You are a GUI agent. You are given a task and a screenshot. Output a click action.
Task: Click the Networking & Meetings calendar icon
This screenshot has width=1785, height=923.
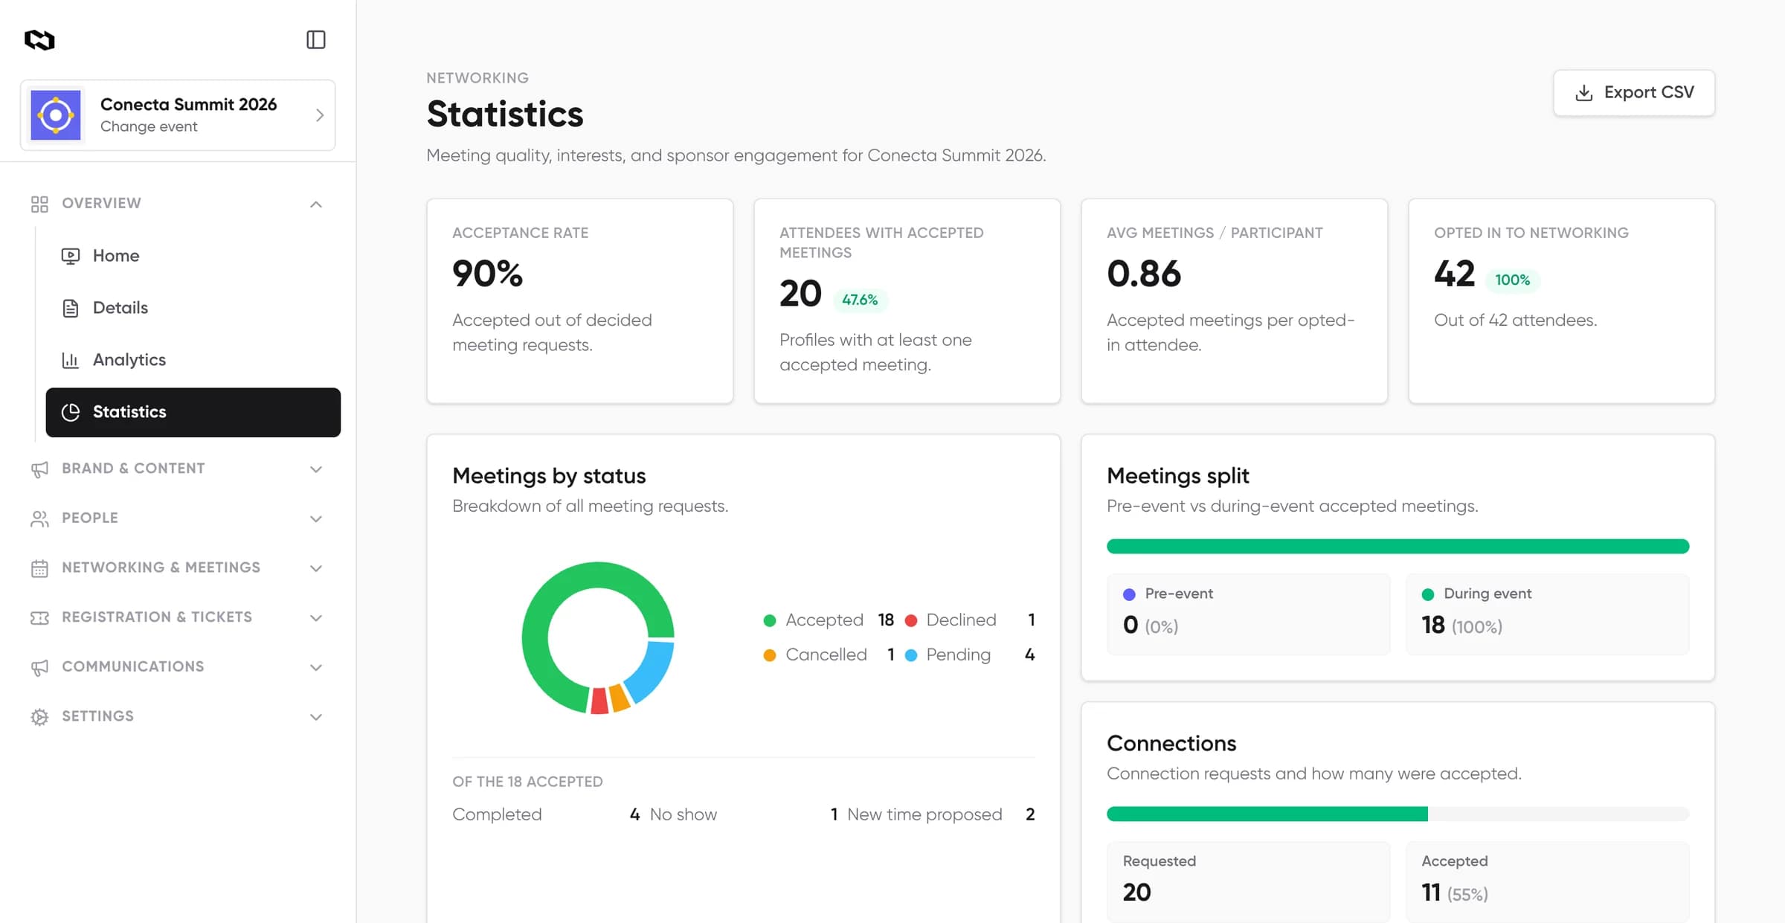point(39,568)
